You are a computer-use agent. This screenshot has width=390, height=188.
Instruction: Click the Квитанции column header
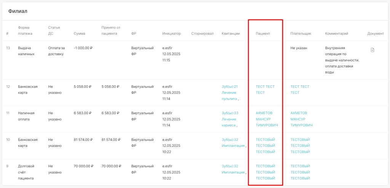(230, 33)
